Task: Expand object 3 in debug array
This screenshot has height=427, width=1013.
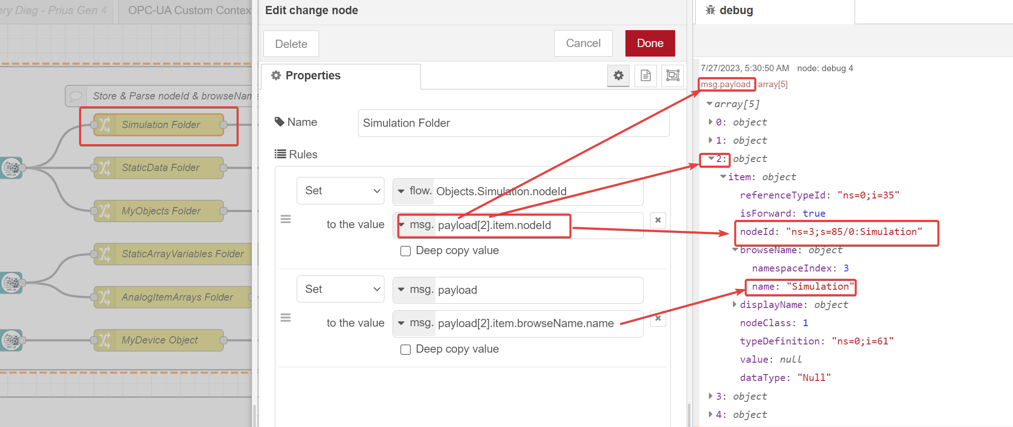Action: 710,396
